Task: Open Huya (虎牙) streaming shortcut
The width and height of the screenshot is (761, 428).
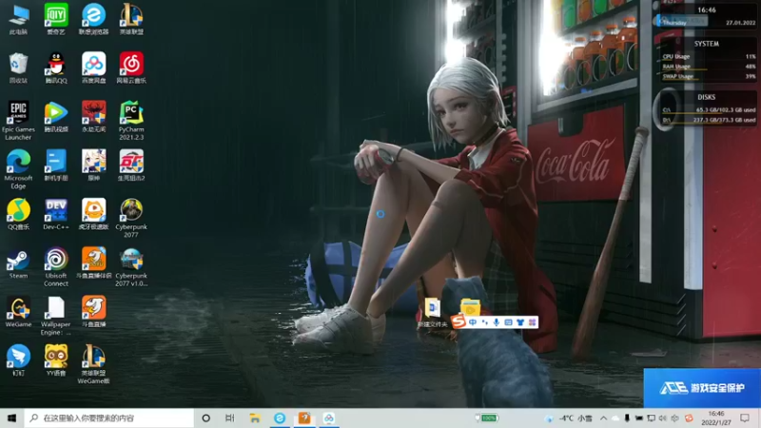Action: [x=93, y=214]
